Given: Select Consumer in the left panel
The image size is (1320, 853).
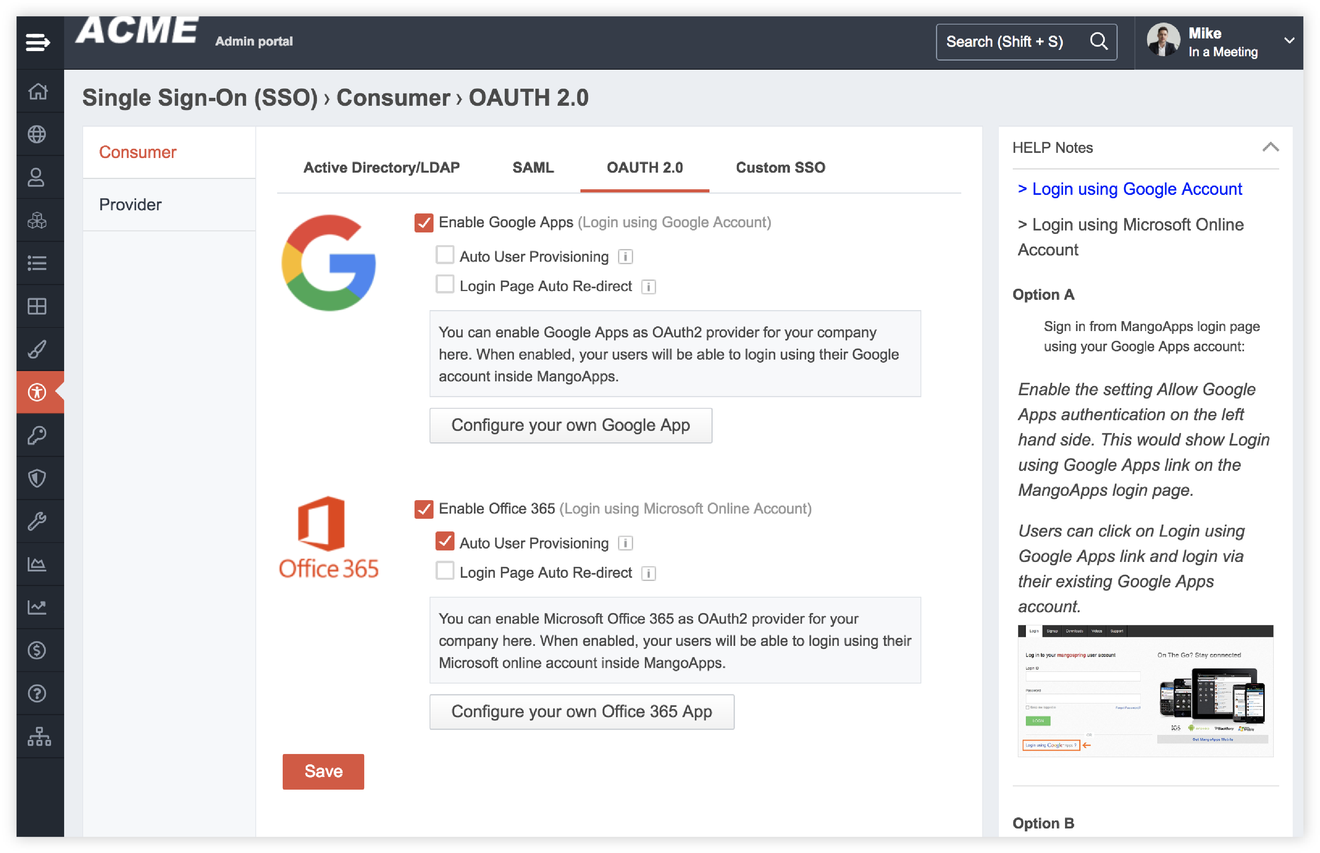Looking at the screenshot, I should (169, 152).
